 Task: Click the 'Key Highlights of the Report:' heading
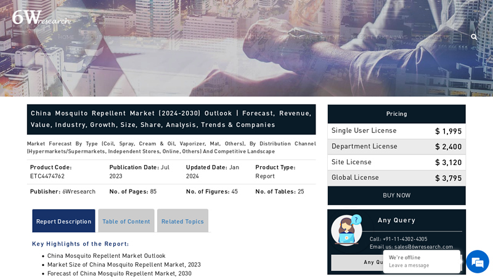(x=80, y=244)
